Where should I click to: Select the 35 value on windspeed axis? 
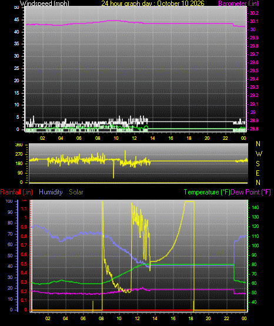pos(16,43)
